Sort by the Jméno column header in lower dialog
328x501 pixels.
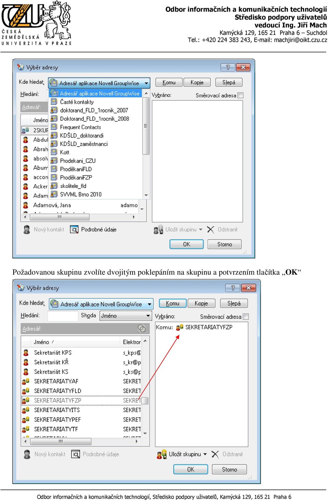pyautogui.click(x=71, y=342)
